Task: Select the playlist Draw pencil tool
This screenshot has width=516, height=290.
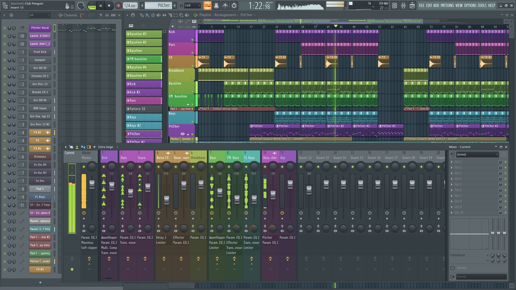Action: pyautogui.click(x=142, y=15)
